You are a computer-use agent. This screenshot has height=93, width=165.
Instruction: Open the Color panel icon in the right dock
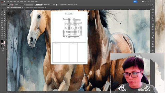(153, 9)
